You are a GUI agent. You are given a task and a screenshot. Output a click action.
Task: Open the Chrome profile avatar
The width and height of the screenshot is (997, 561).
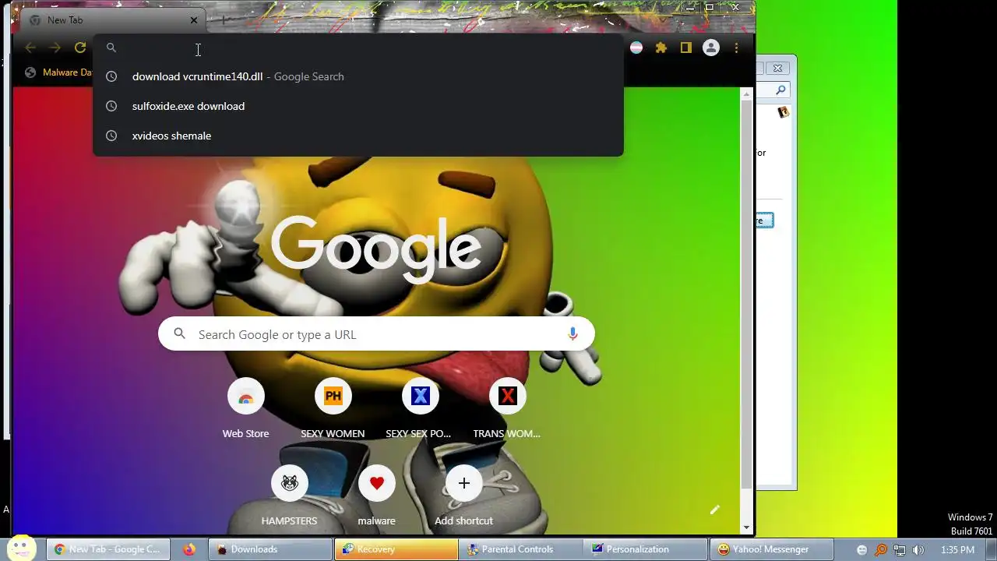pyautogui.click(x=711, y=48)
